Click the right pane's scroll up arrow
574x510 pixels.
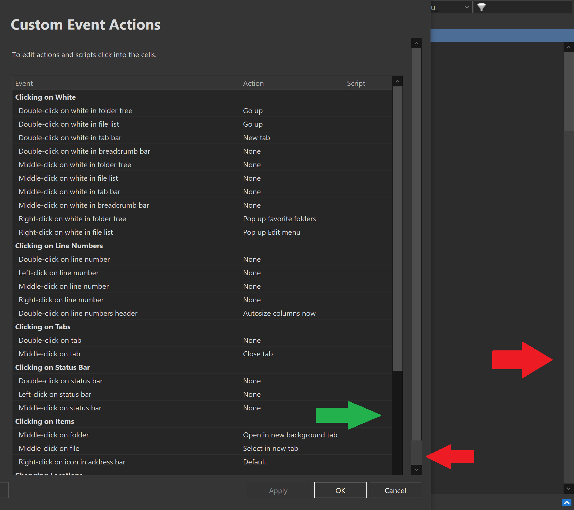pyautogui.click(x=569, y=47)
